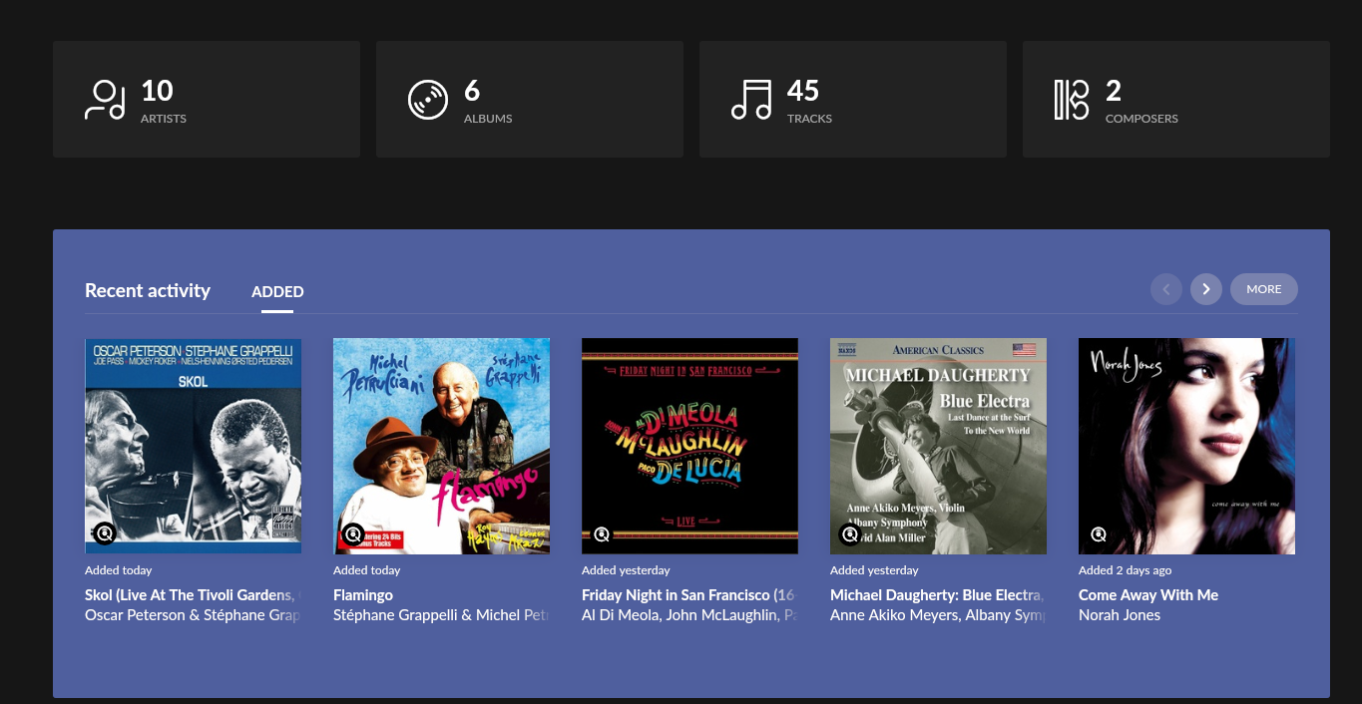
Task: Open the Flamingo album cover
Action: [442, 446]
